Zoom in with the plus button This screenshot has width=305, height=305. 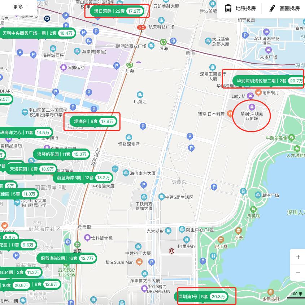(299, 257)
